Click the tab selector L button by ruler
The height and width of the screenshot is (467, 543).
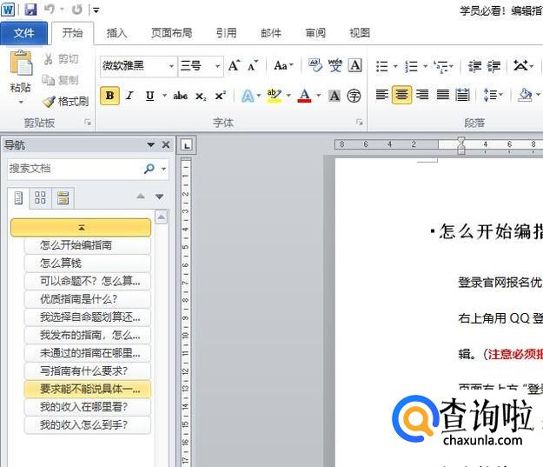click(x=187, y=145)
